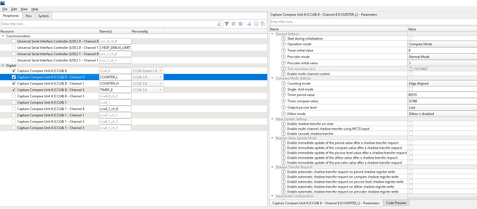This screenshot has height=209, width=477.
Task: Collapse the General Settings section
Action: (272, 34)
